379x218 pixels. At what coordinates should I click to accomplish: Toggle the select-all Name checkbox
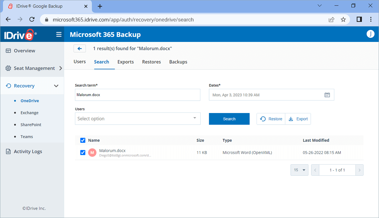pyautogui.click(x=83, y=140)
